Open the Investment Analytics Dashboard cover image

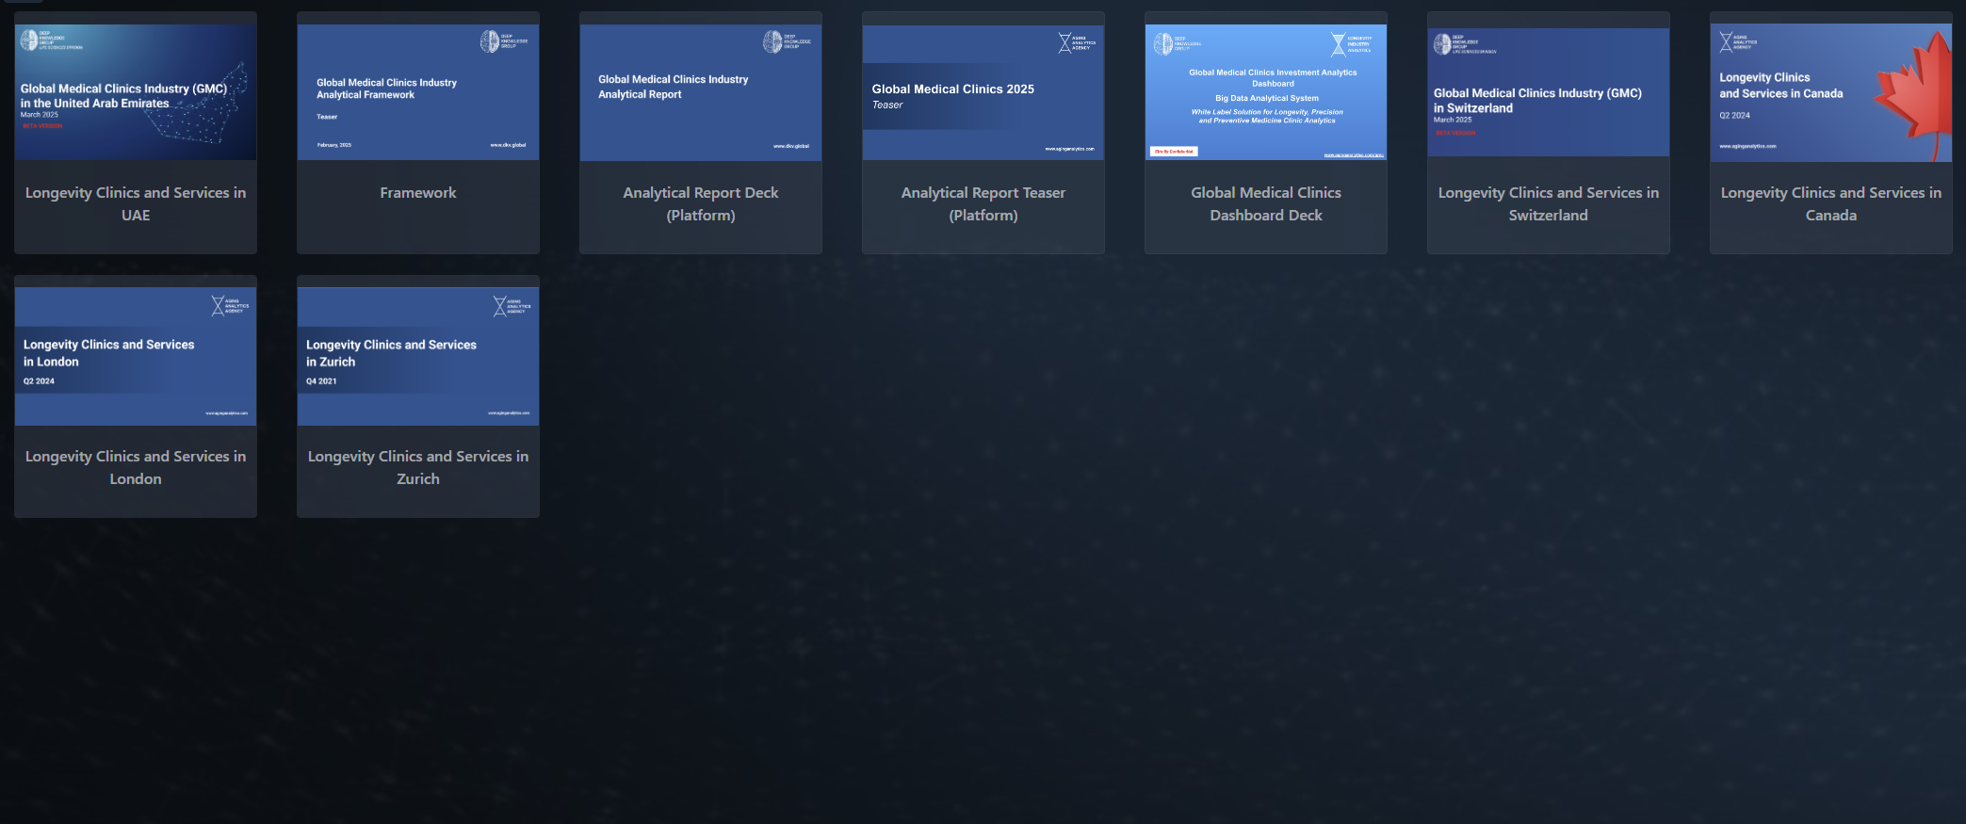point(1266,92)
